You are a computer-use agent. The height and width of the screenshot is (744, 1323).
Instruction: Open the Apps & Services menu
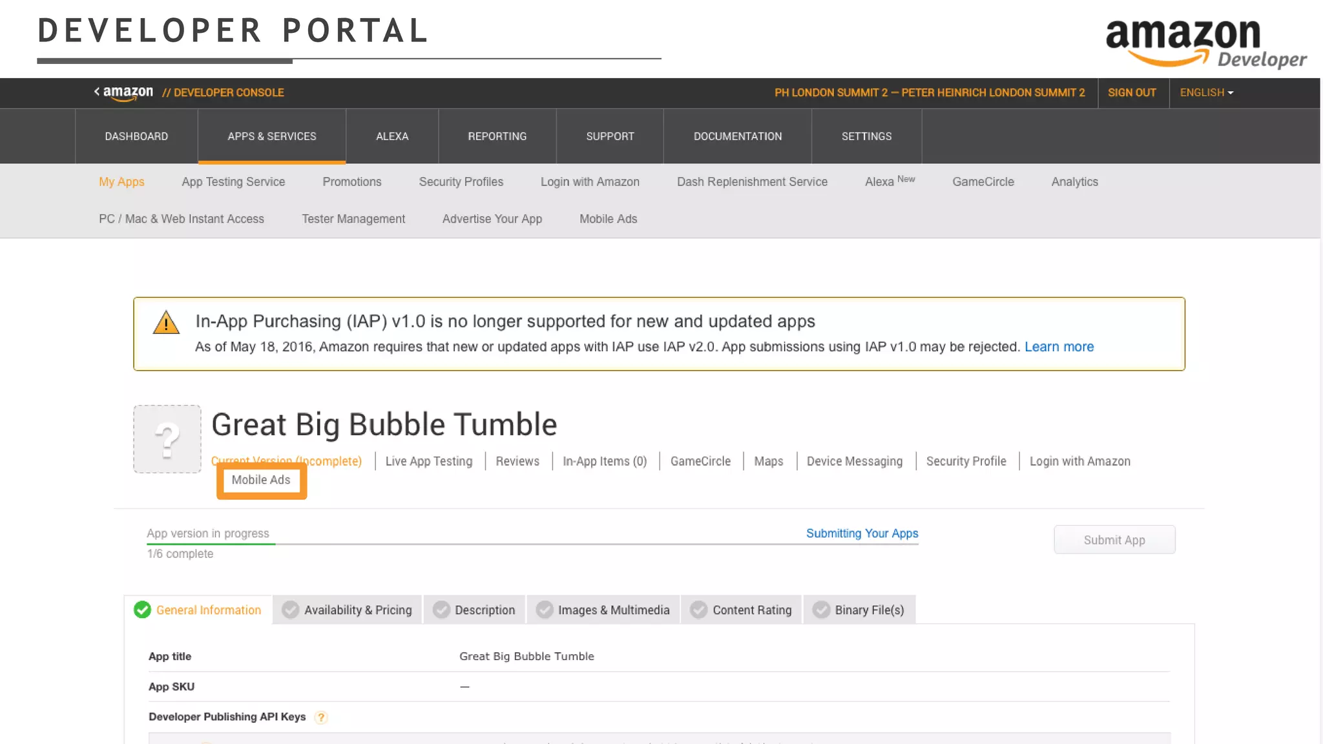coord(271,136)
